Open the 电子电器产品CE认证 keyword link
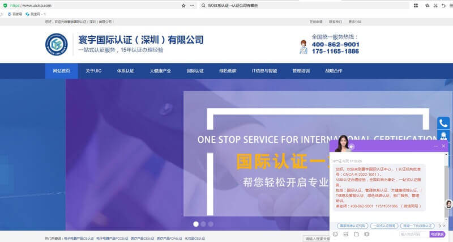Image resolution: width=453 pixels, height=242 pixels. click(79, 239)
